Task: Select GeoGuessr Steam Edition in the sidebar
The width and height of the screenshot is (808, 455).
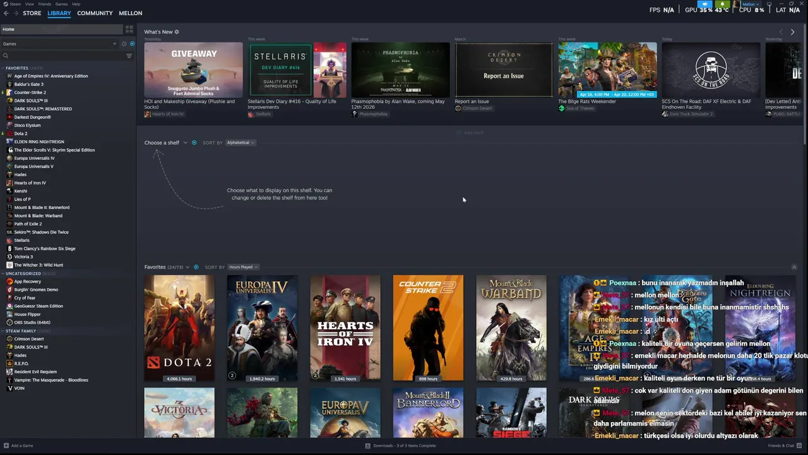Action: pyautogui.click(x=39, y=306)
